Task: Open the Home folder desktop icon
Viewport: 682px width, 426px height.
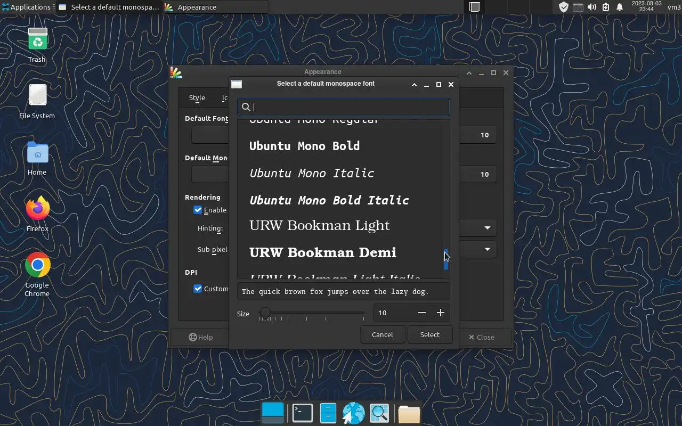Action: pyautogui.click(x=37, y=158)
